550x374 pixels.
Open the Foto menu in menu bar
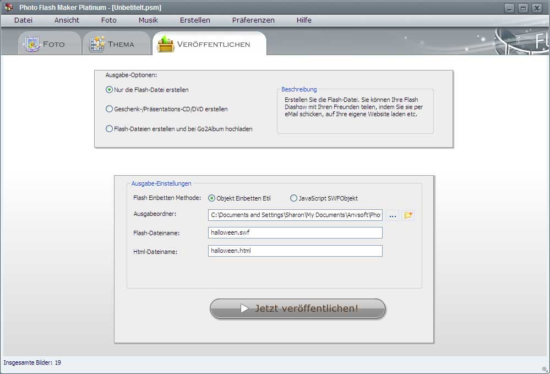[x=109, y=20]
